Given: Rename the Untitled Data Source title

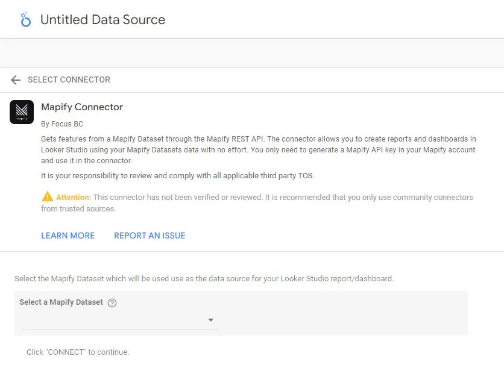Looking at the screenshot, I should 103,20.
